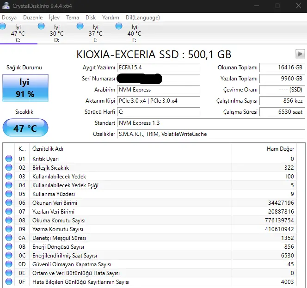Viewport: 307px width, 288px height.
Task: Select the E: drive tab at 37 °C
Action: coord(96,33)
